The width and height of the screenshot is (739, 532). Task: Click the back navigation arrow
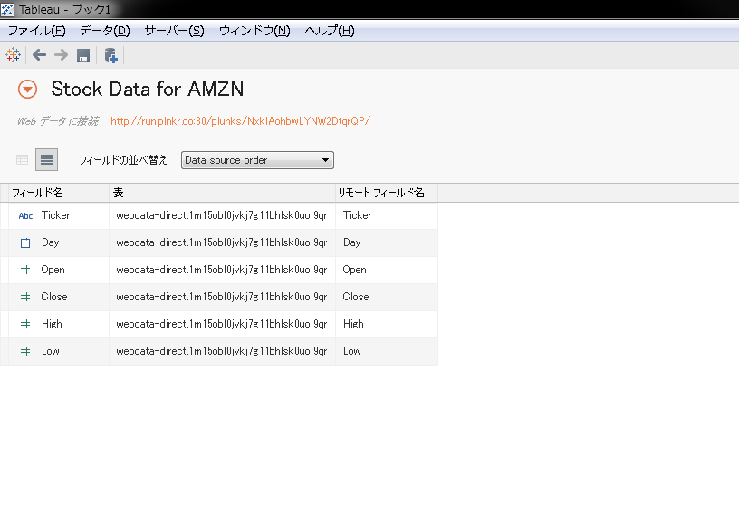click(x=38, y=54)
